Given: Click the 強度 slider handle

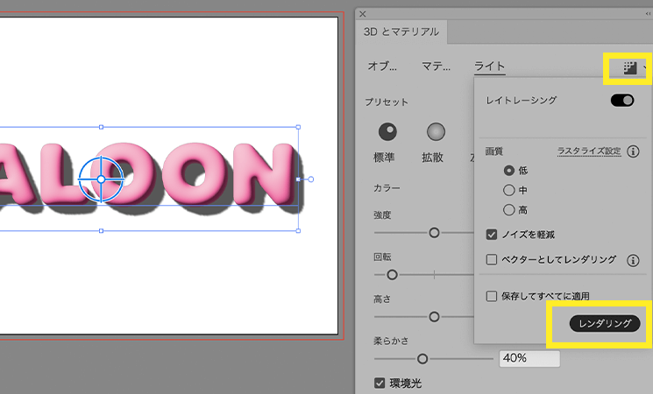Looking at the screenshot, I should pyautogui.click(x=434, y=233).
